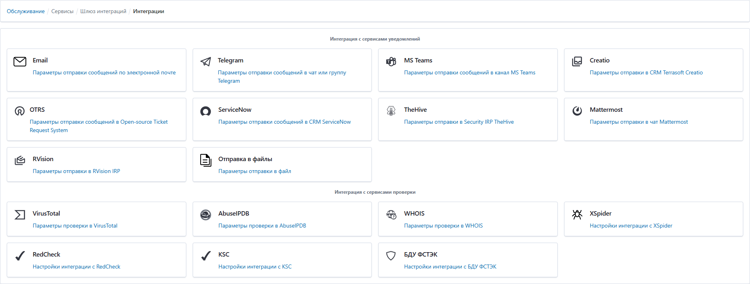Screen dimensions: 750x284
Task: Click the KSC card title
Action: [x=224, y=254]
